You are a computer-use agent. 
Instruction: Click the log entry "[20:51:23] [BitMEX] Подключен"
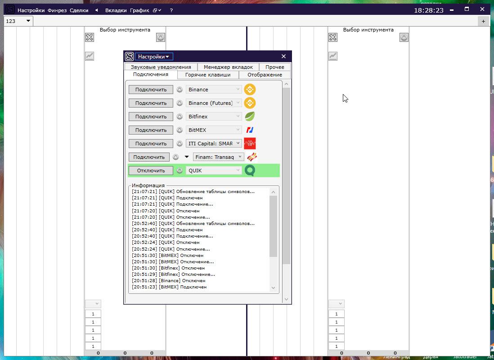click(170, 287)
